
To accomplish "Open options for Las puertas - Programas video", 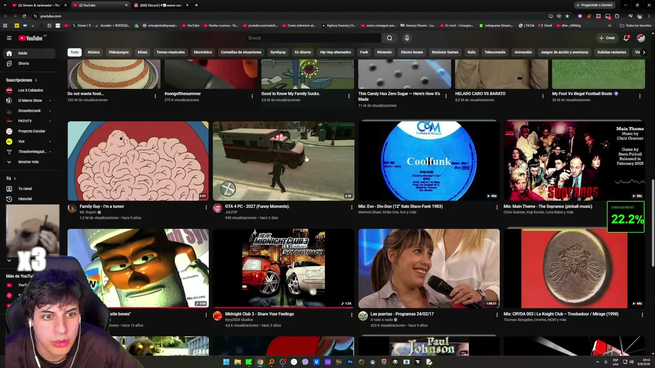I will point(497,315).
